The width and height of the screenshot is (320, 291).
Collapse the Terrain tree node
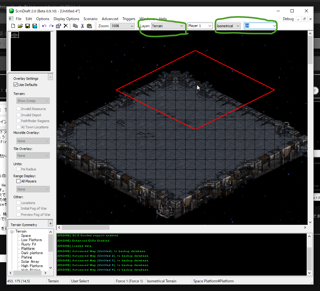click(12, 232)
